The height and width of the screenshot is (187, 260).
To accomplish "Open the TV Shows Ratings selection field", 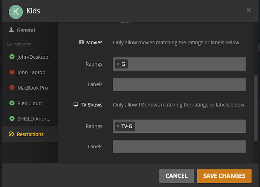I will pyautogui.click(x=190, y=126).
